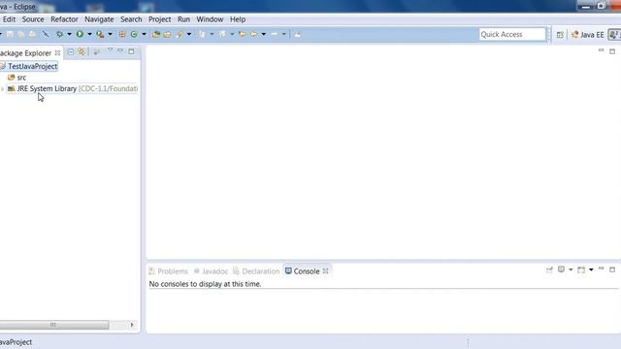The image size is (621, 349).
Task: Open the Edit menu
Action: point(9,19)
